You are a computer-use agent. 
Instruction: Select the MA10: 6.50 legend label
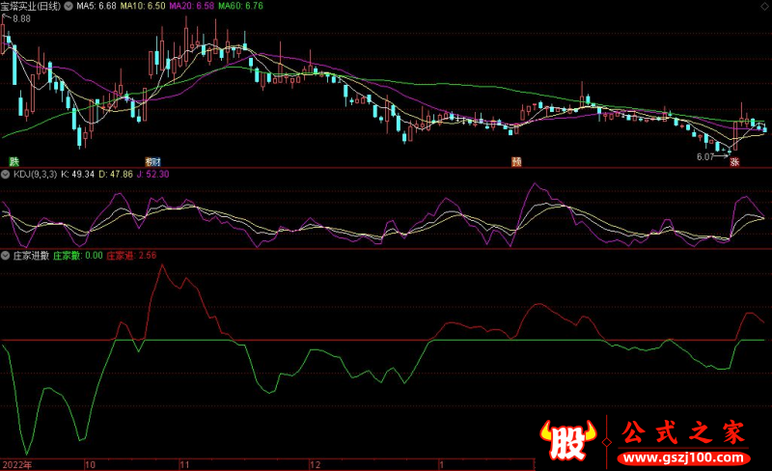click(x=143, y=6)
